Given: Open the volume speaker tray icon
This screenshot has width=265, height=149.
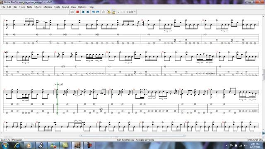Looking at the screenshot, I should [x=245, y=145].
